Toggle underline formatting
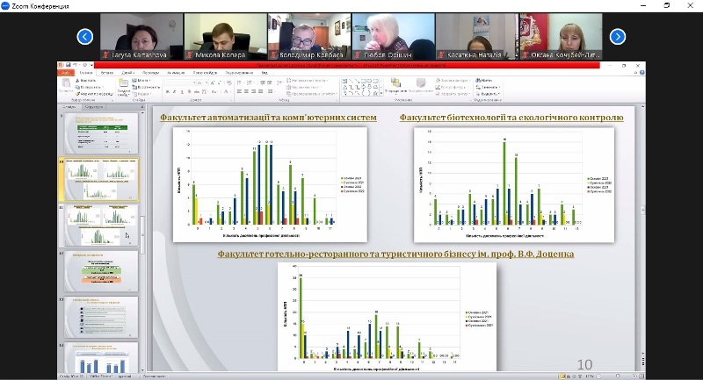Image resolution: width=703 pixels, height=380 pixels. (x=182, y=92)
